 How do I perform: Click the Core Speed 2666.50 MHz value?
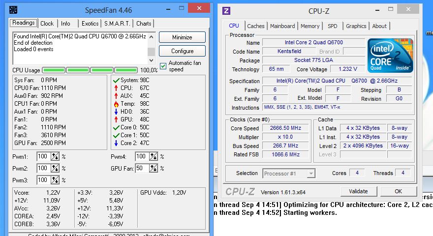tap(285, 128)
